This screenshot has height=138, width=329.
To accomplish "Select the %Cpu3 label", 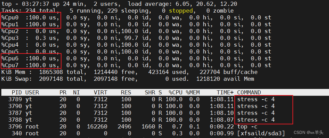I will pyautogui.click(x=10, y=38).
